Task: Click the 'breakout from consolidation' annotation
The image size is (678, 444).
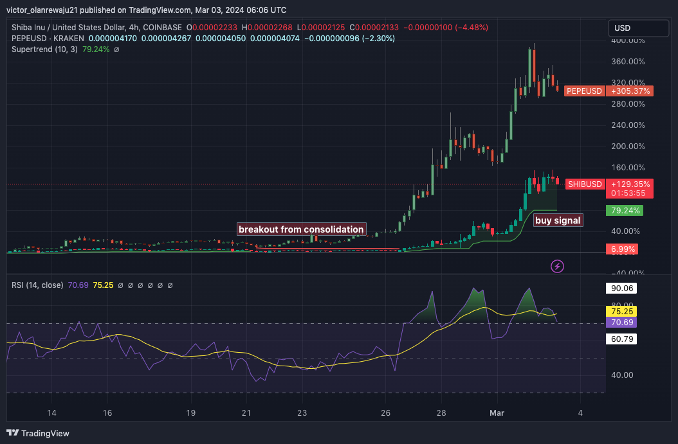Action: click(302, 229)
